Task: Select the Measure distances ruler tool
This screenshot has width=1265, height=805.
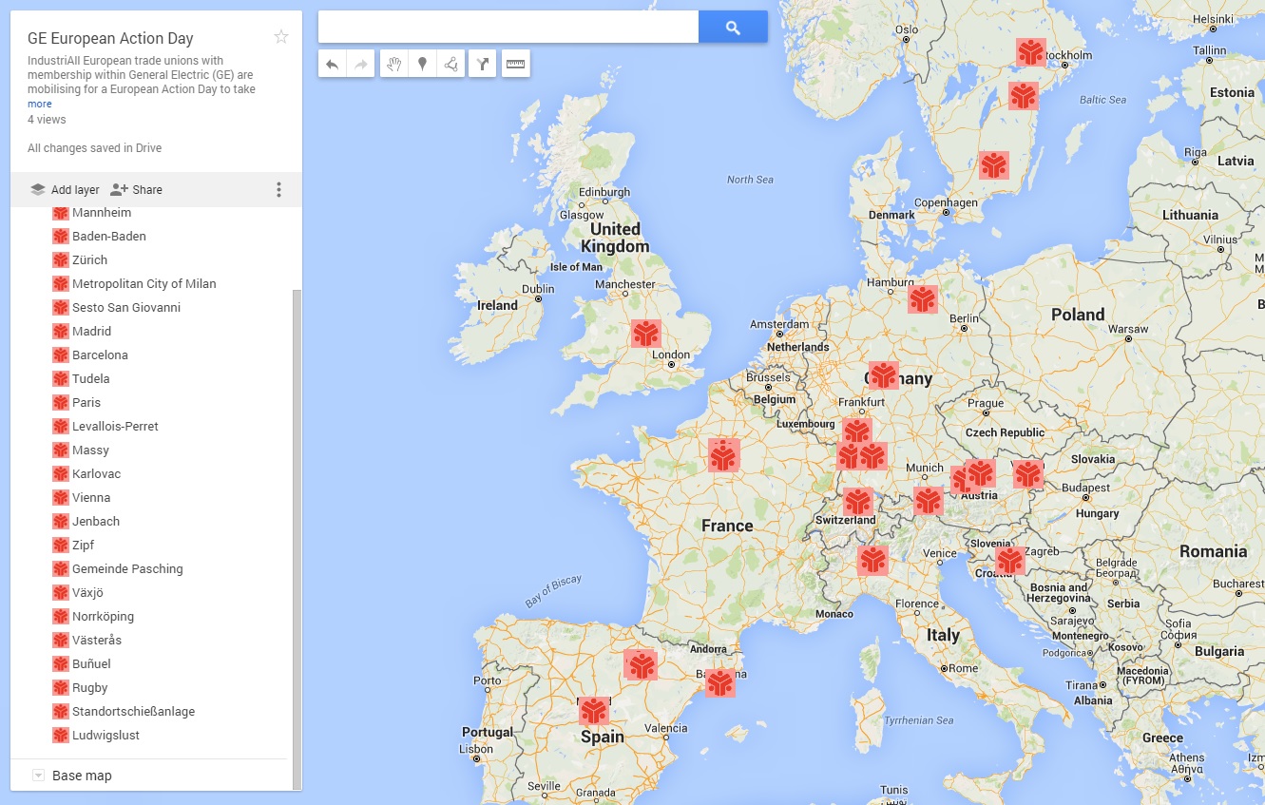Action: click(515, 64)
